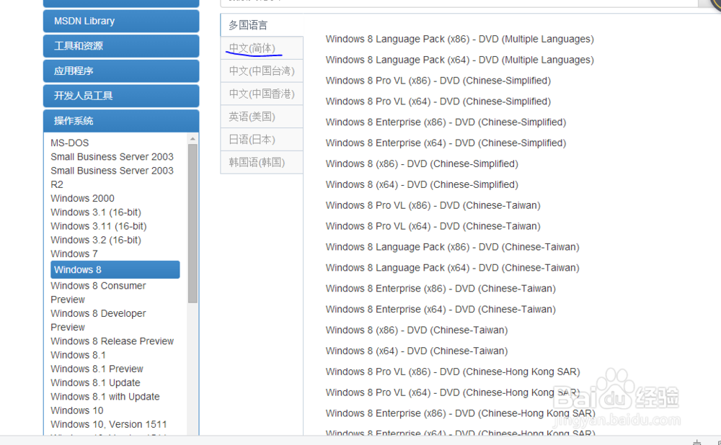Open Windows 8 Language Pack (x86) Chinese-Taiwan
The image size is (721, 445).
point(453,247)
